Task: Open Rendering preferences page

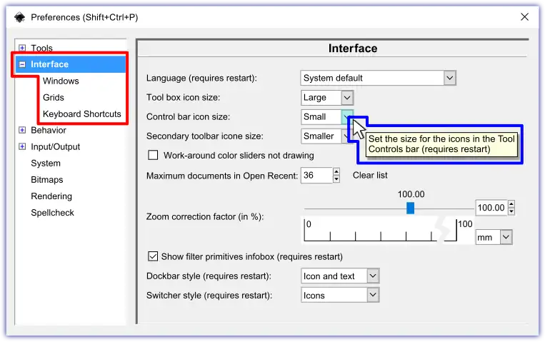Action: [x=51, y=196]
